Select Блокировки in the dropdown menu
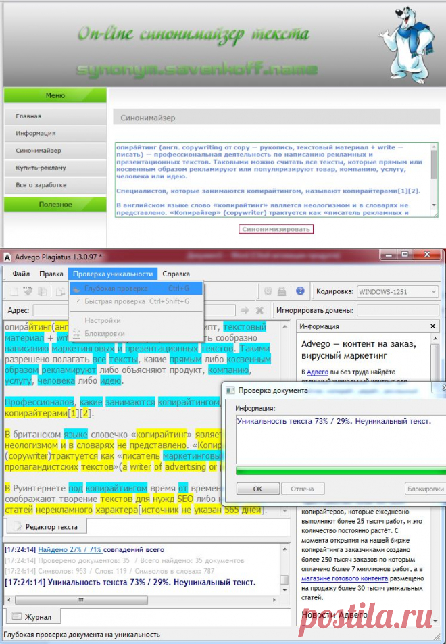The width and height of the screenshot is (446, 644). click(x=137, y=334)
